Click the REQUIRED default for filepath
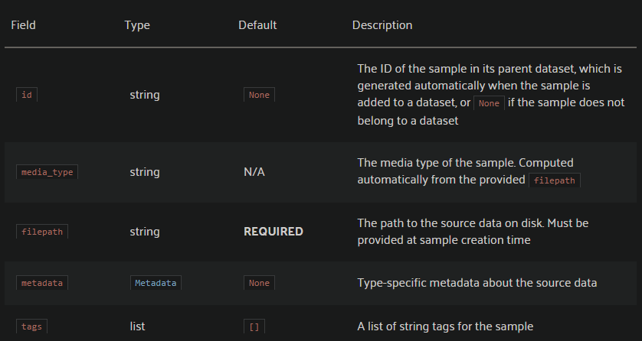 tap(274, 232)
